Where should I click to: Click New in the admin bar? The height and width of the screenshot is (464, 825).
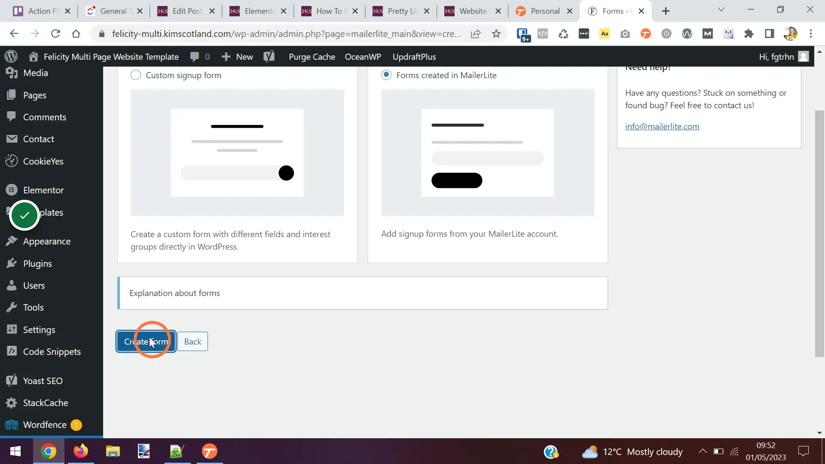pos(237,57)
